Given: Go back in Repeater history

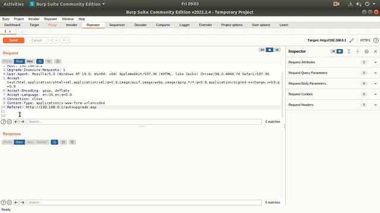Looking at the screenshot, I should pyautogui.click(x=52, y=40).
